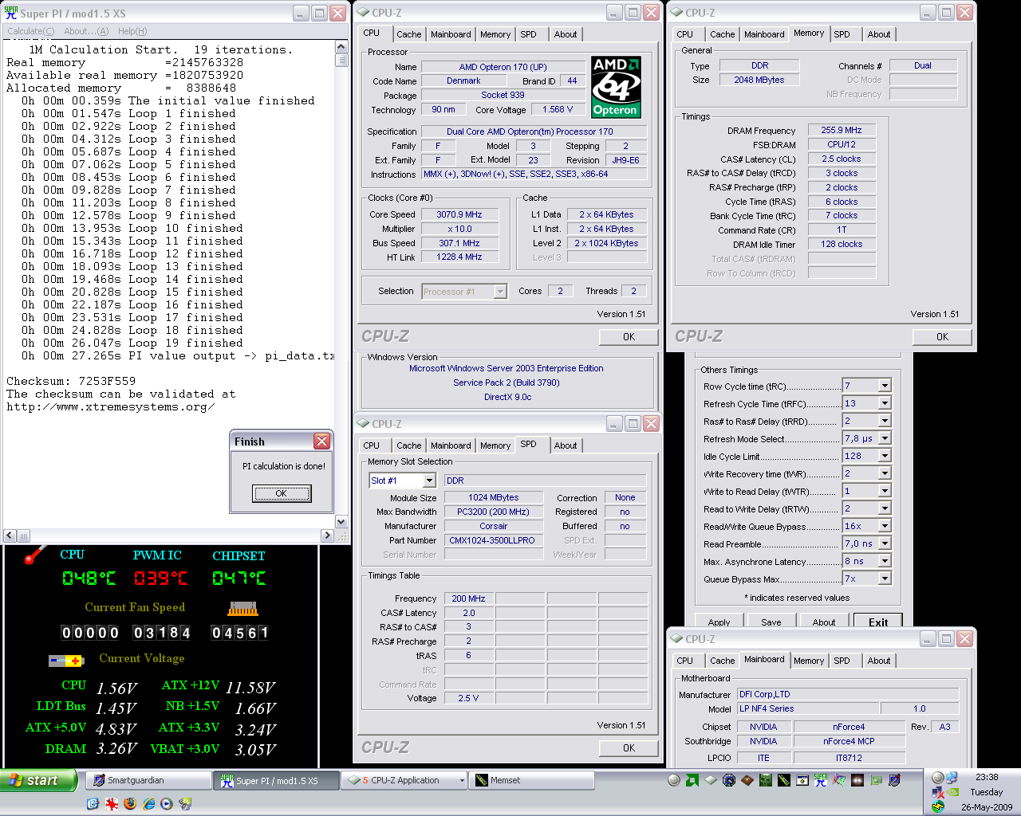
Task: Switch to the Smartguardian taskbar window
Action: (148, 781)
